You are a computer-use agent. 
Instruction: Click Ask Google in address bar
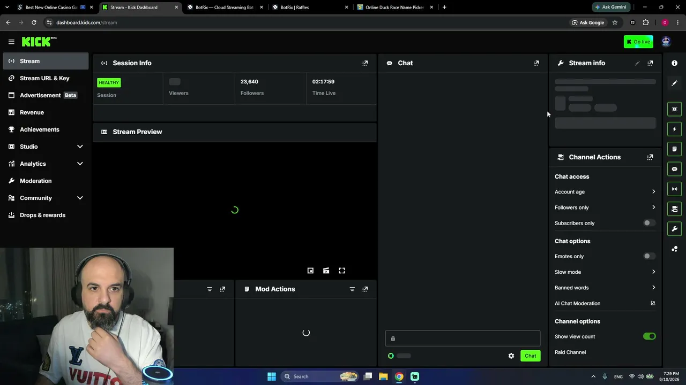587,22
